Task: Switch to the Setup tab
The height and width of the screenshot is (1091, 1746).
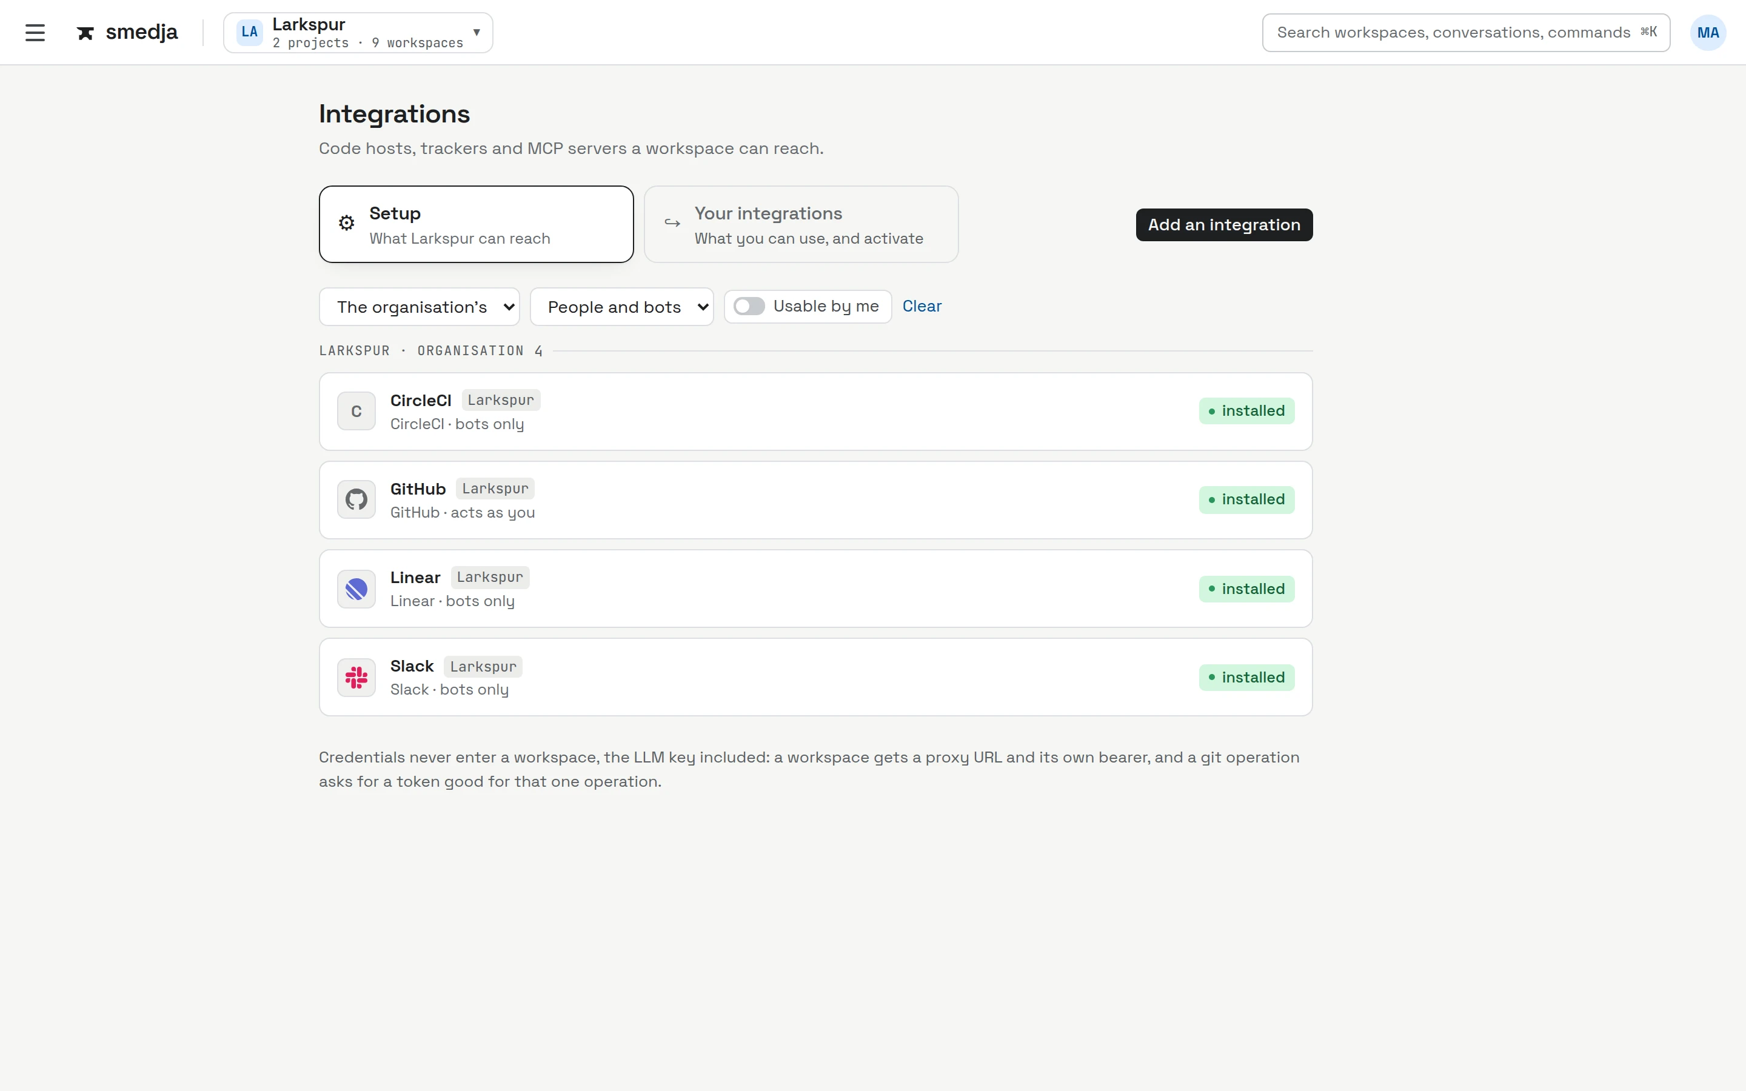Action: tap(476, 224)
